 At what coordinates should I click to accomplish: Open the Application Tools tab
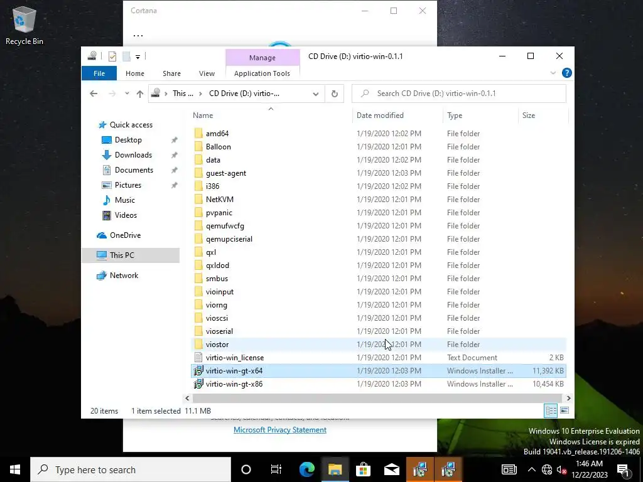[262, 73]
